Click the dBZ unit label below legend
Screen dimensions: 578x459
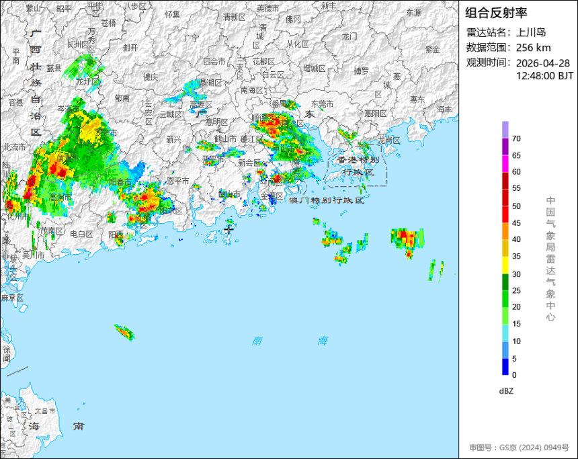pos(506,391)
